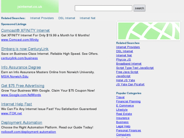The height and width of the screenshot is (138, 184).
Task: Click Norwich University Masters description text
Action: pos(48,72)
